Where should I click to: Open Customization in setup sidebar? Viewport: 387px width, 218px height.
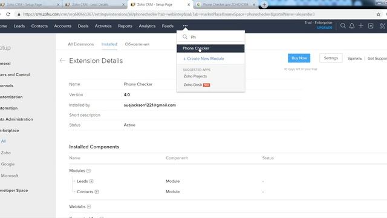[x=11, y=97]
